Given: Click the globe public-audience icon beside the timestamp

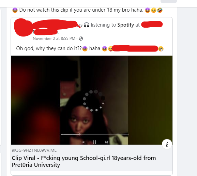Looking at the screenshot, I should pos(81,39).
